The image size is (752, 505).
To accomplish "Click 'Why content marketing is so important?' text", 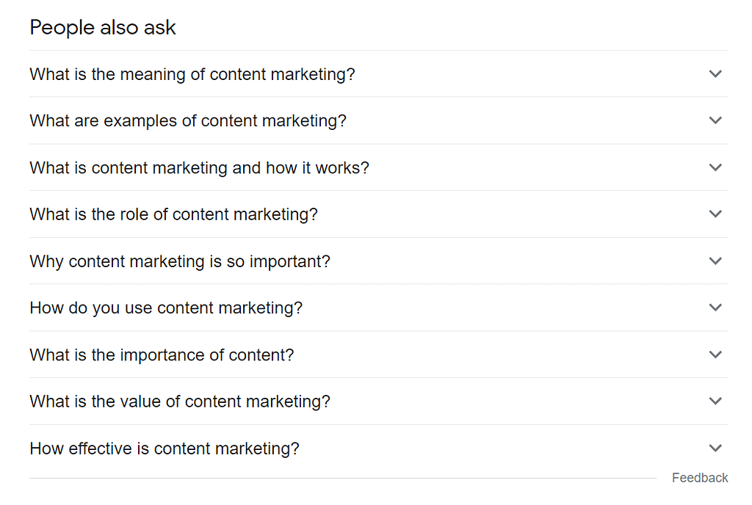I will click(180, 261).
